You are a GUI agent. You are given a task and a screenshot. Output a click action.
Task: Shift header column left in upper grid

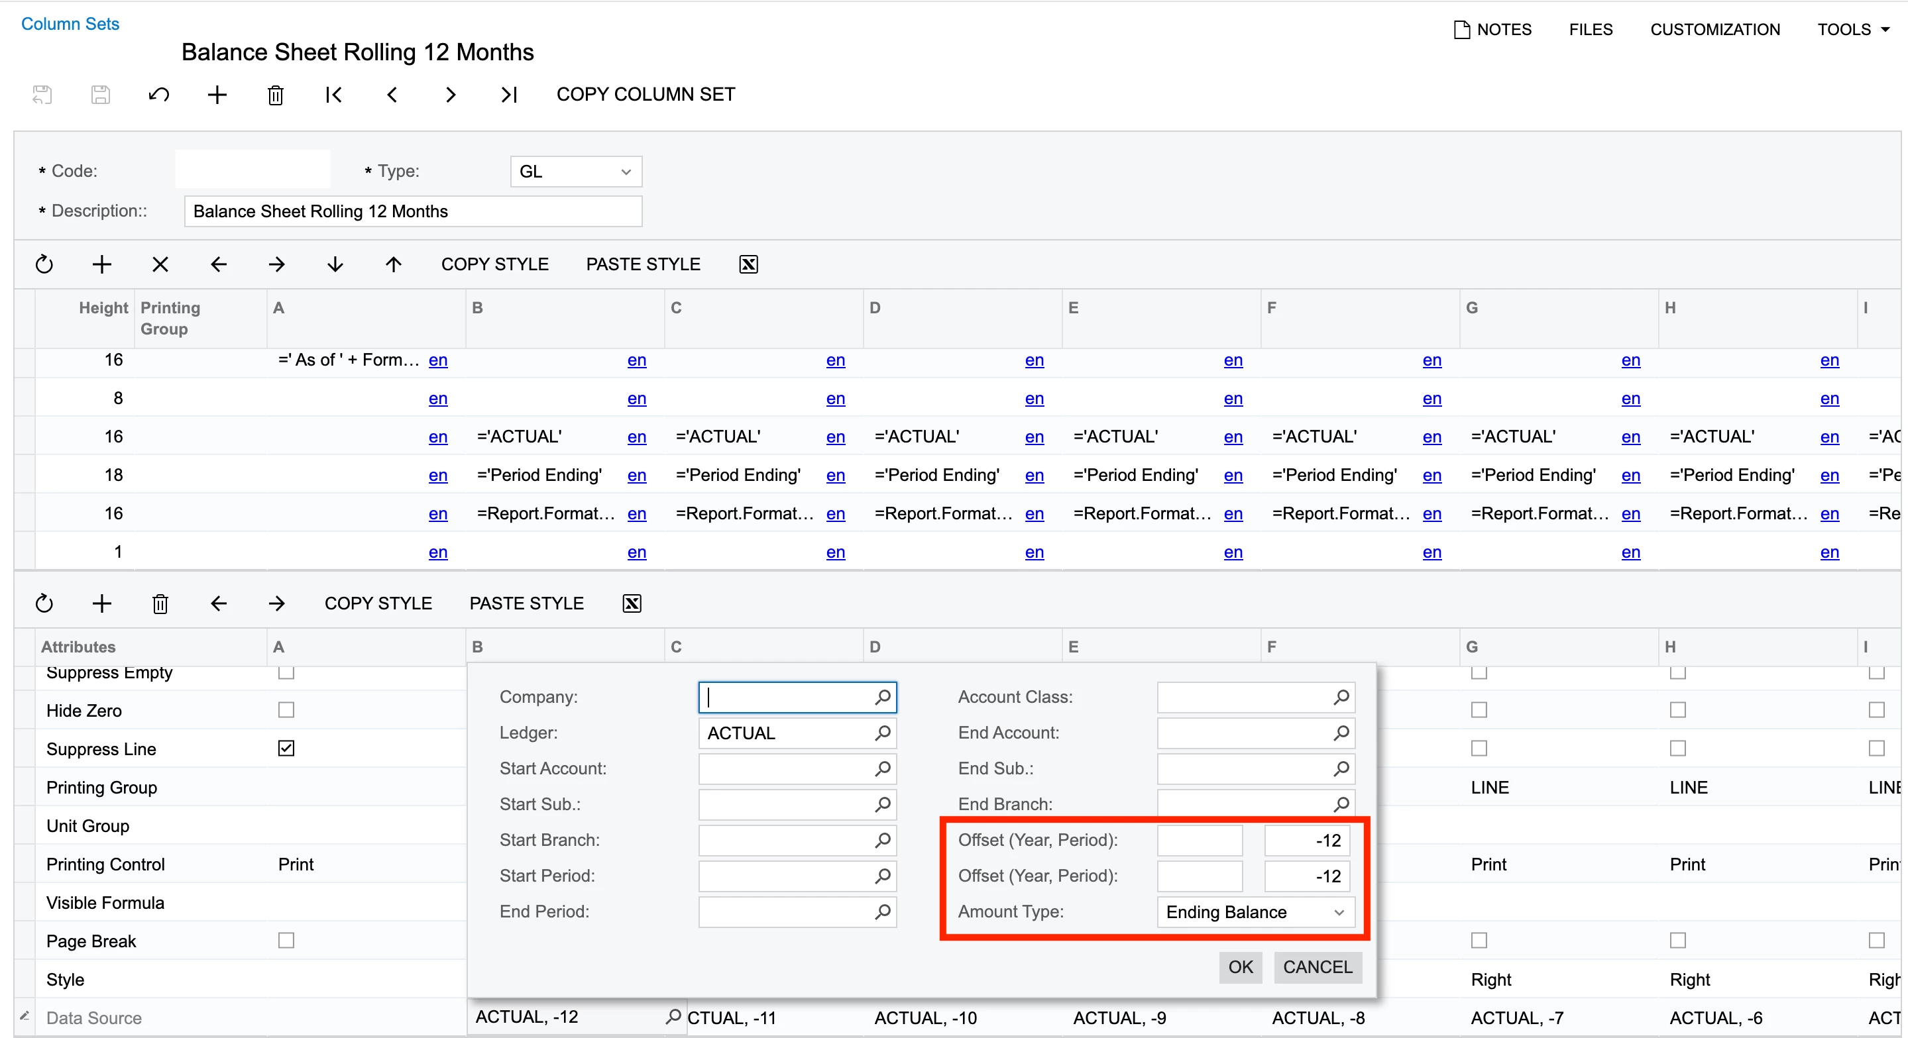(219, 264)
